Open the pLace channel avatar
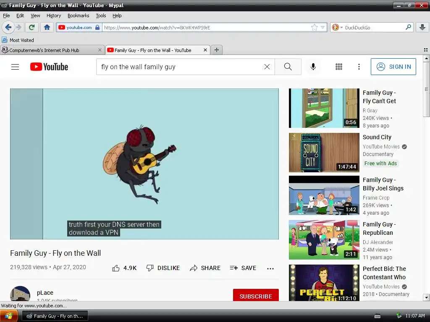 point(20,294)
